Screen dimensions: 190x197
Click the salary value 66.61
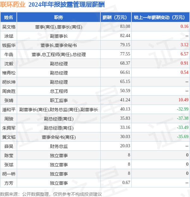125,72
